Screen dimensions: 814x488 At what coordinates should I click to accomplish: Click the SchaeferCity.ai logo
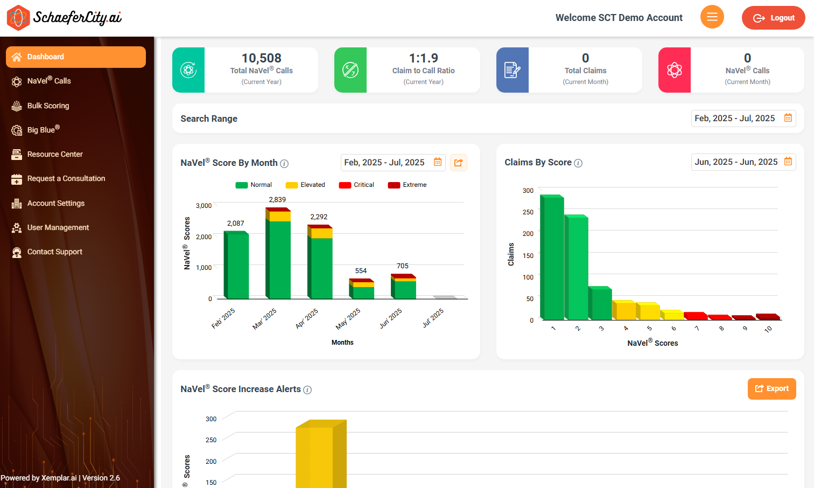click(64, 18)
